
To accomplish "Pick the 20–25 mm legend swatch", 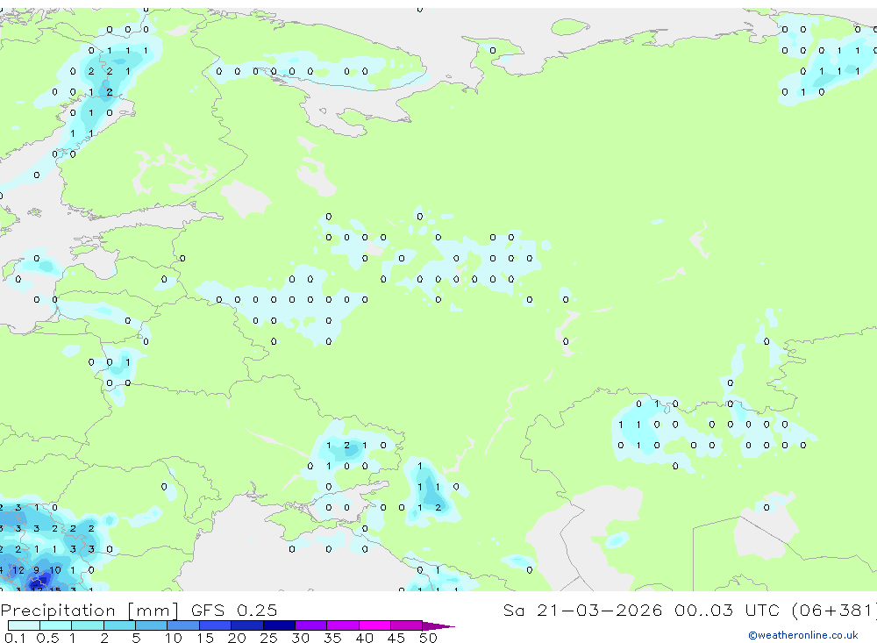I will click(247, 625).
